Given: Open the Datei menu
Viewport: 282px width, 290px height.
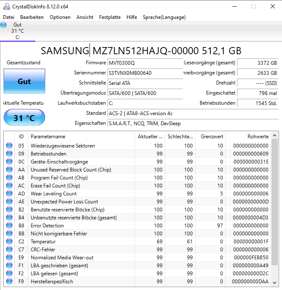Looking at the screenshot, I should [8, 17].
